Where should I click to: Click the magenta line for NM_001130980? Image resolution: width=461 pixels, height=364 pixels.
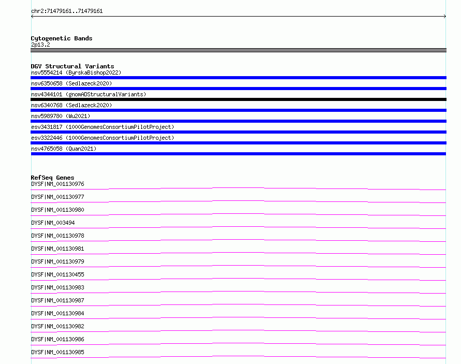(x=238, y=214)
